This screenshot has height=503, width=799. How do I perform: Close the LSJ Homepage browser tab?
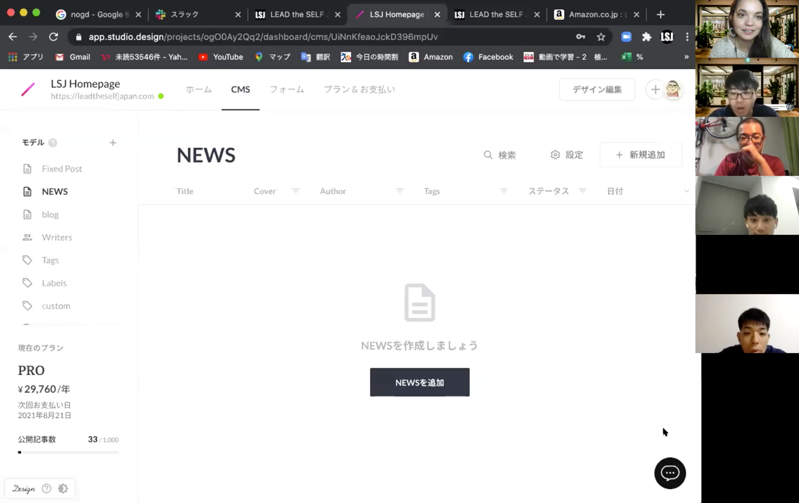click(437, 14)
